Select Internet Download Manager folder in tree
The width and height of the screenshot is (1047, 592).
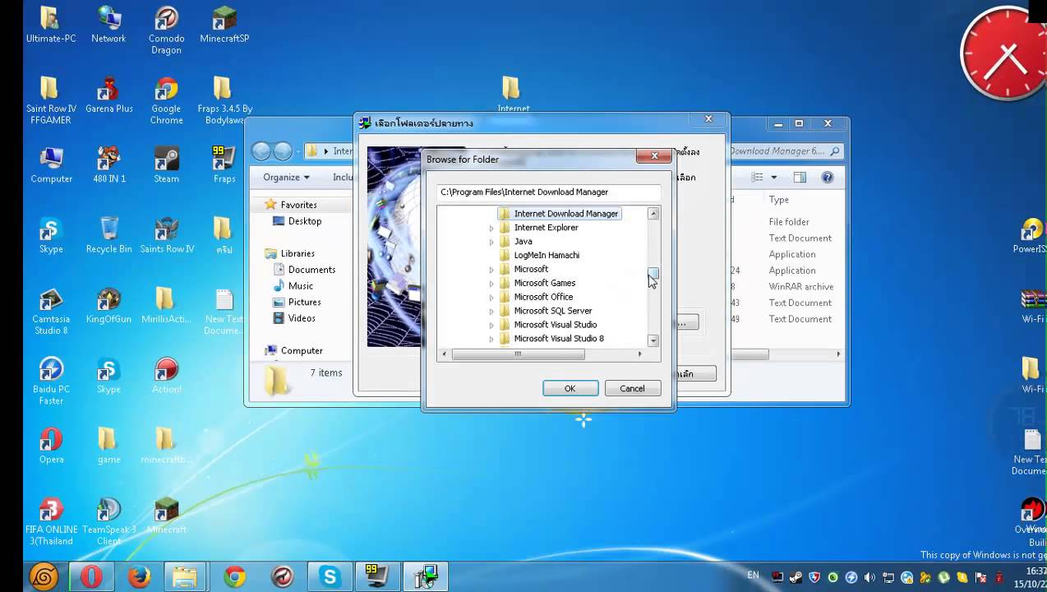565,214
